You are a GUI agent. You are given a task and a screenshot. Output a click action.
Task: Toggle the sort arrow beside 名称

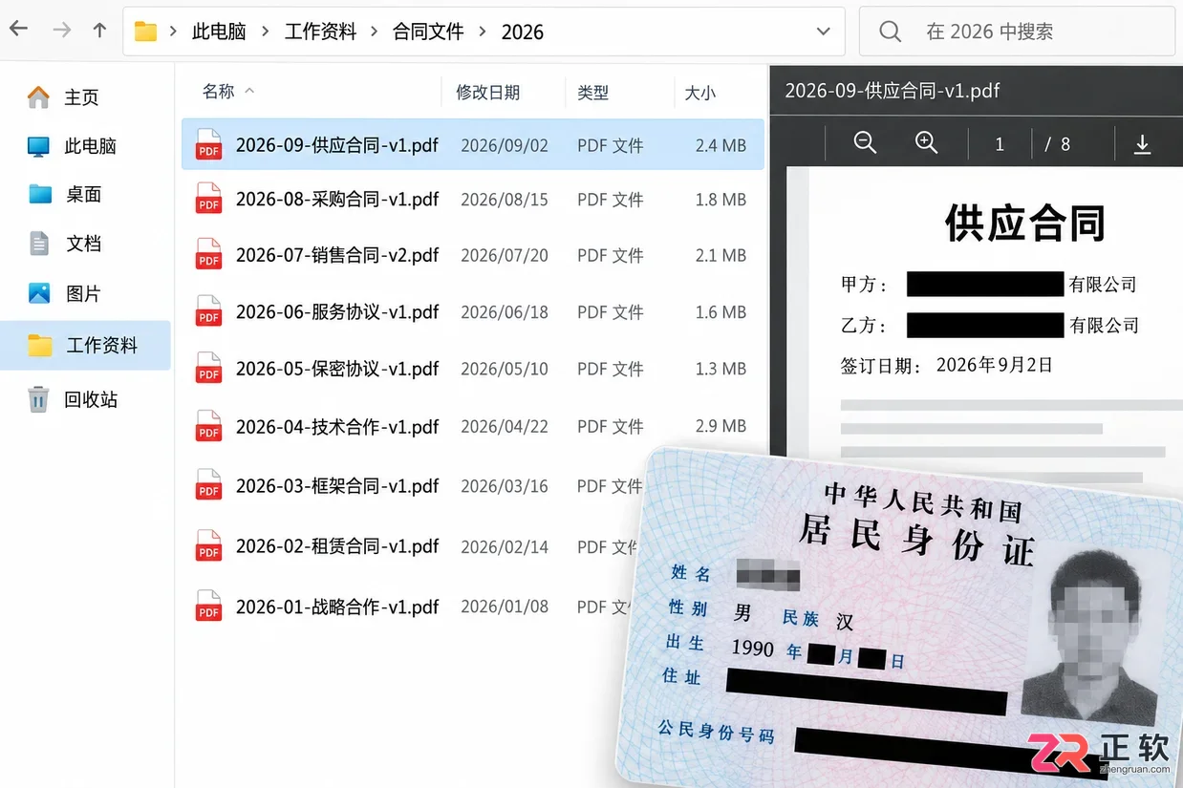point(249,91)
